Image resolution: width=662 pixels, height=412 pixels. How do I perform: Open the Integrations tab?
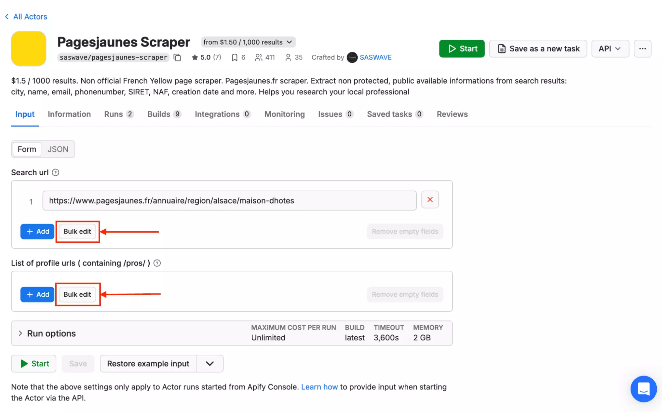coord(223,114)
